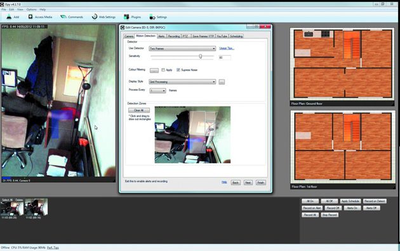This screenshot has width=400, height=251.
Task: Open Settings from the main toolbar
Action: point(158,17)
